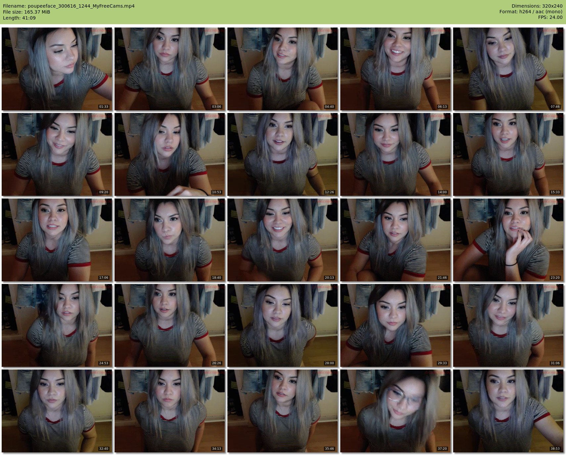This screenshot has height=455, width=566.
Task: Select the thumbnail stamped 29:33
Action: (396, 325)
